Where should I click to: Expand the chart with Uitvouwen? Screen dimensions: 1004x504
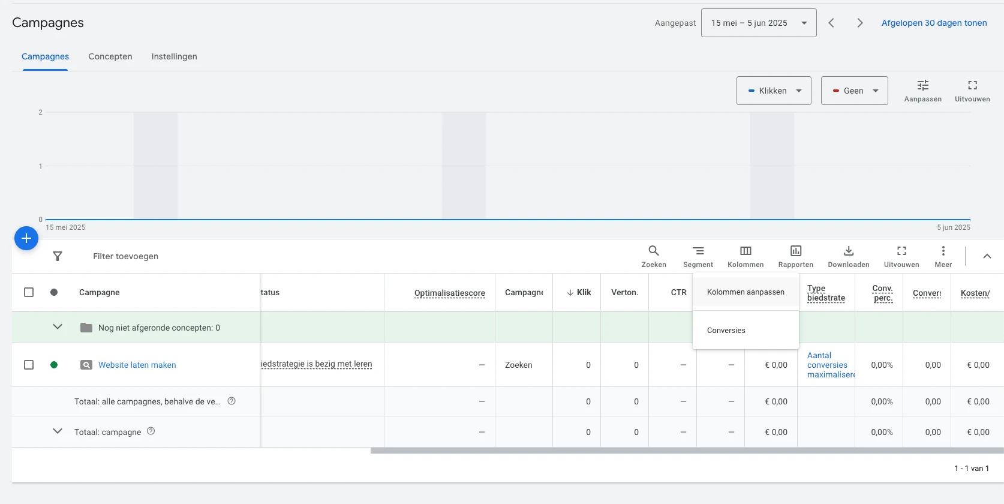click(973, 91)
